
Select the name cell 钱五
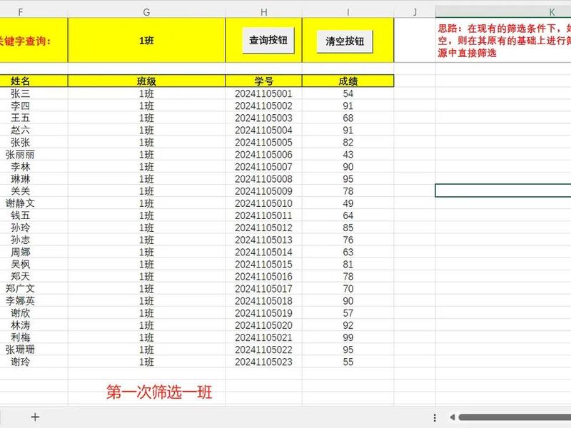(34, 215)
